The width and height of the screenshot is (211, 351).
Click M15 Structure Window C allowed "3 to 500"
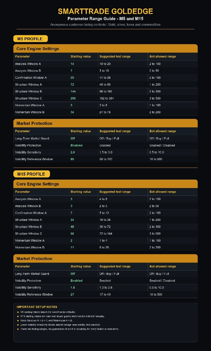coord(155,234)
